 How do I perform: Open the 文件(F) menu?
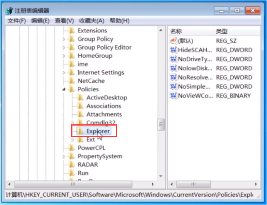(x=17, y=21)
